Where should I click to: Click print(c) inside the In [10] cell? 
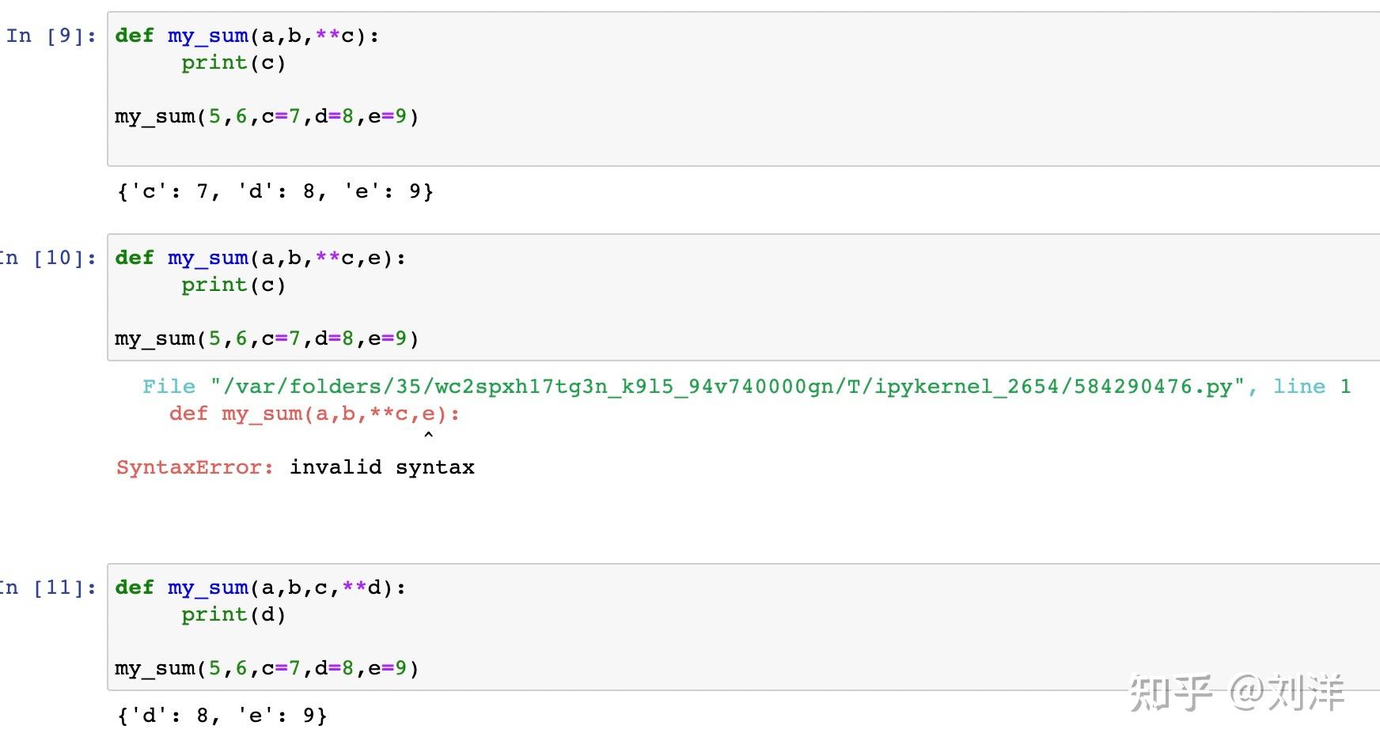coord(233,285)
